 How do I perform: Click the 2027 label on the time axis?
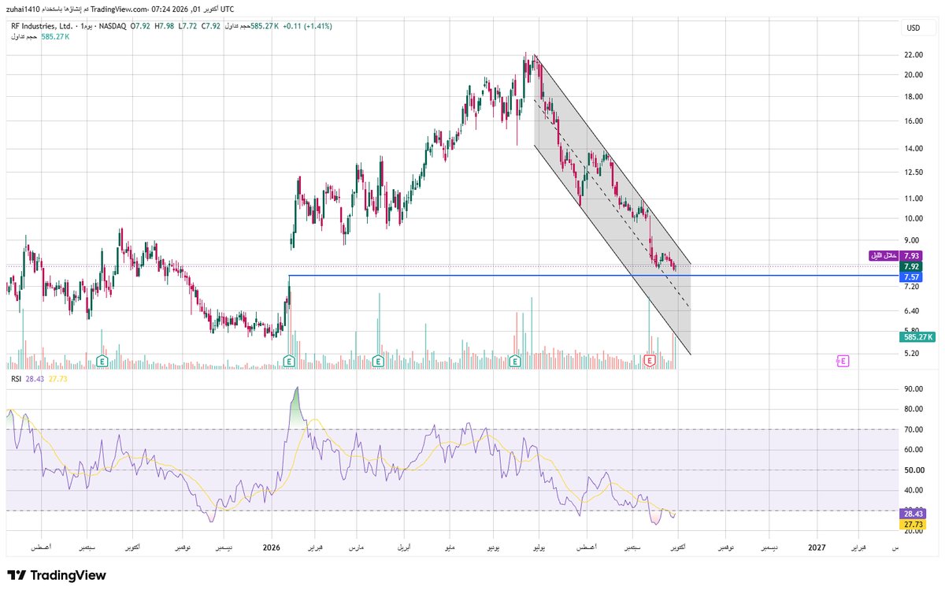pyautogui.click(x=817, y=547)
